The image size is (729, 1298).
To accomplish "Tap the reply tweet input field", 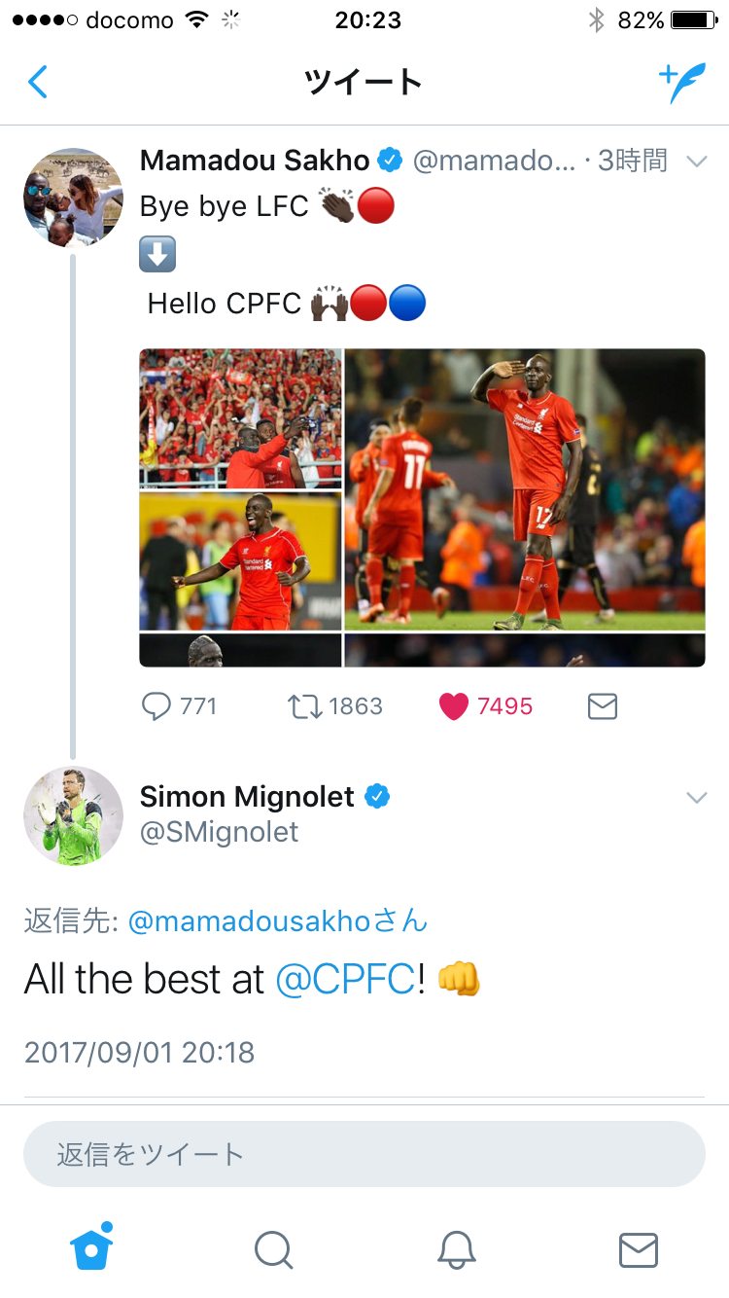I will point(364,1154).
